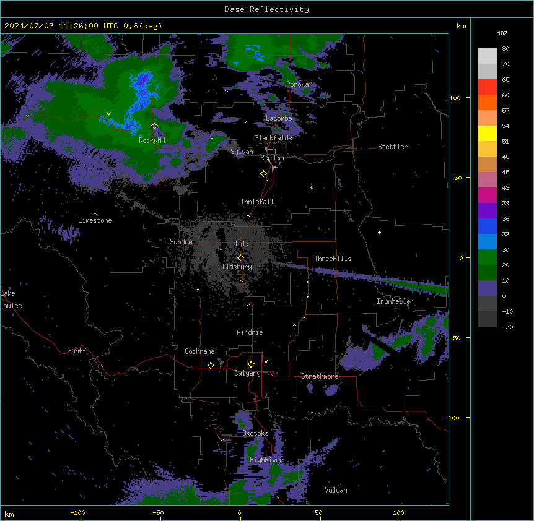This screenshot has width=534, height=521.
Task: Click the yellow diamond marker below RedDeer
Action: point(263,174)
